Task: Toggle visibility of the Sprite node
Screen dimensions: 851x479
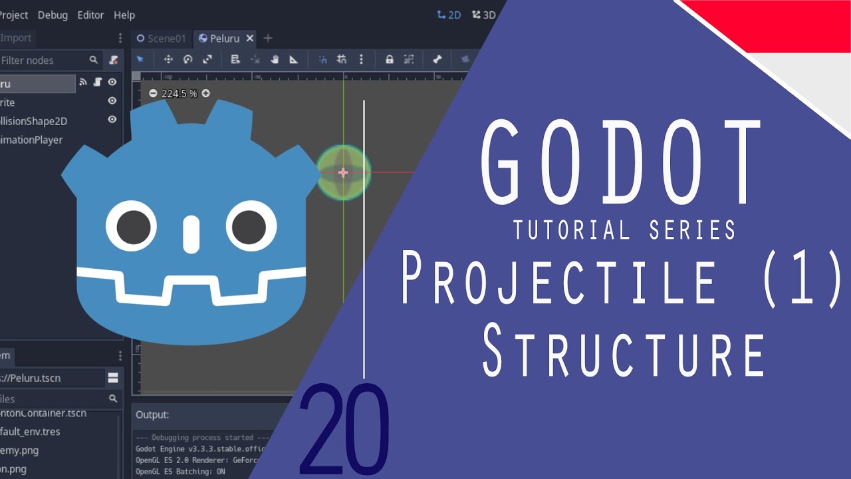Action: [112, 101]
